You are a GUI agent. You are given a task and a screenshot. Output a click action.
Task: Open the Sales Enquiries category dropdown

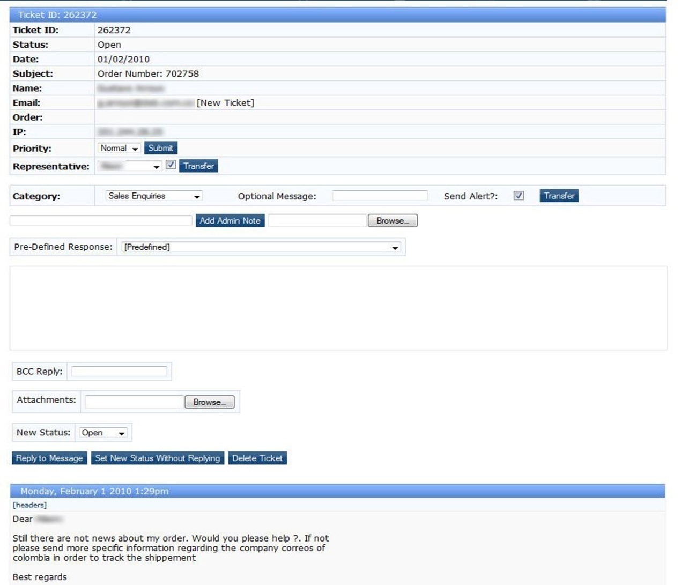click(153, 196)
